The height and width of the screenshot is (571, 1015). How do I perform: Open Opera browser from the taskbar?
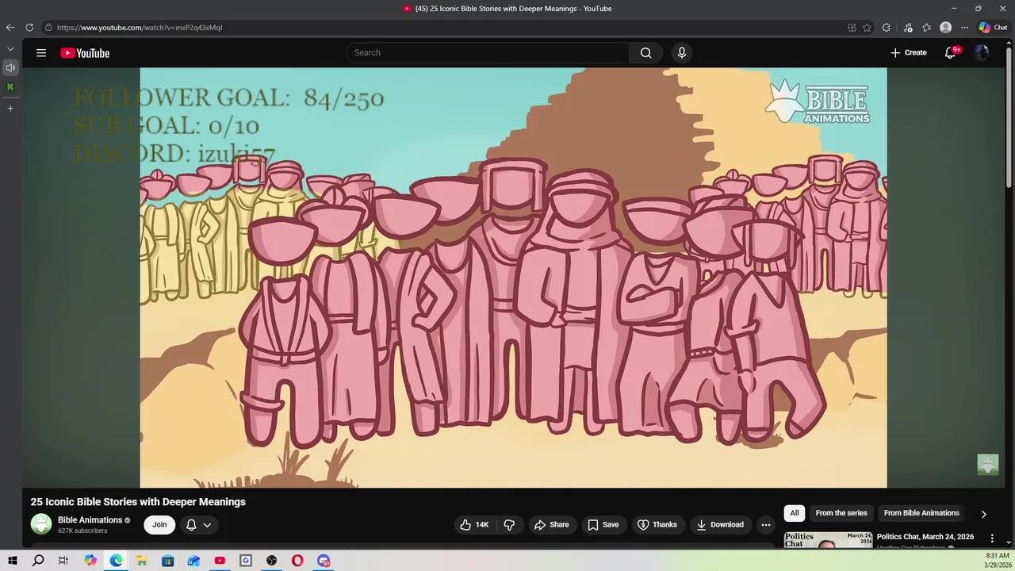297,561
